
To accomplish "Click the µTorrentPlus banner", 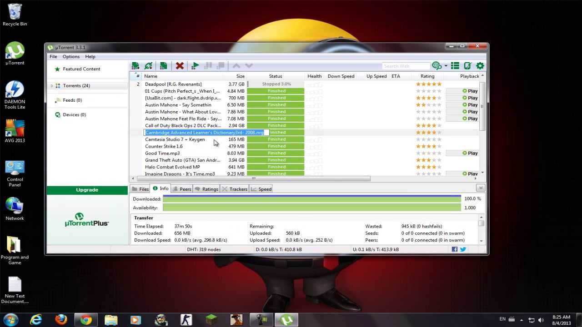I will tap(87, 219).
